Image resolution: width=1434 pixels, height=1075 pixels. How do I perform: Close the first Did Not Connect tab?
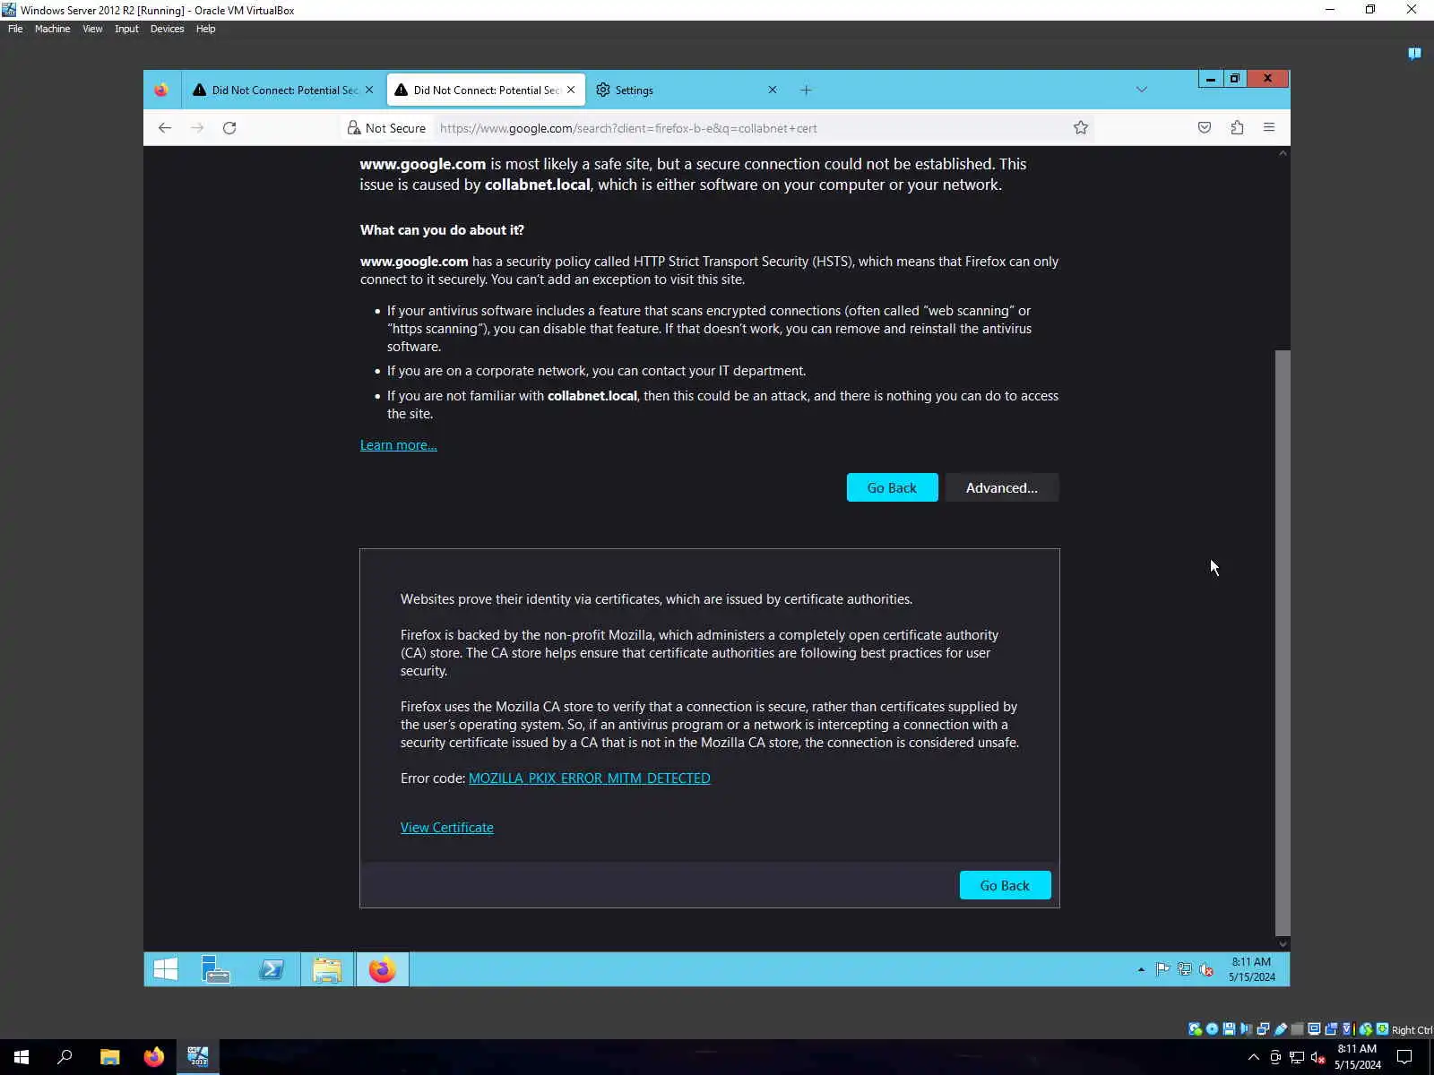369,90
